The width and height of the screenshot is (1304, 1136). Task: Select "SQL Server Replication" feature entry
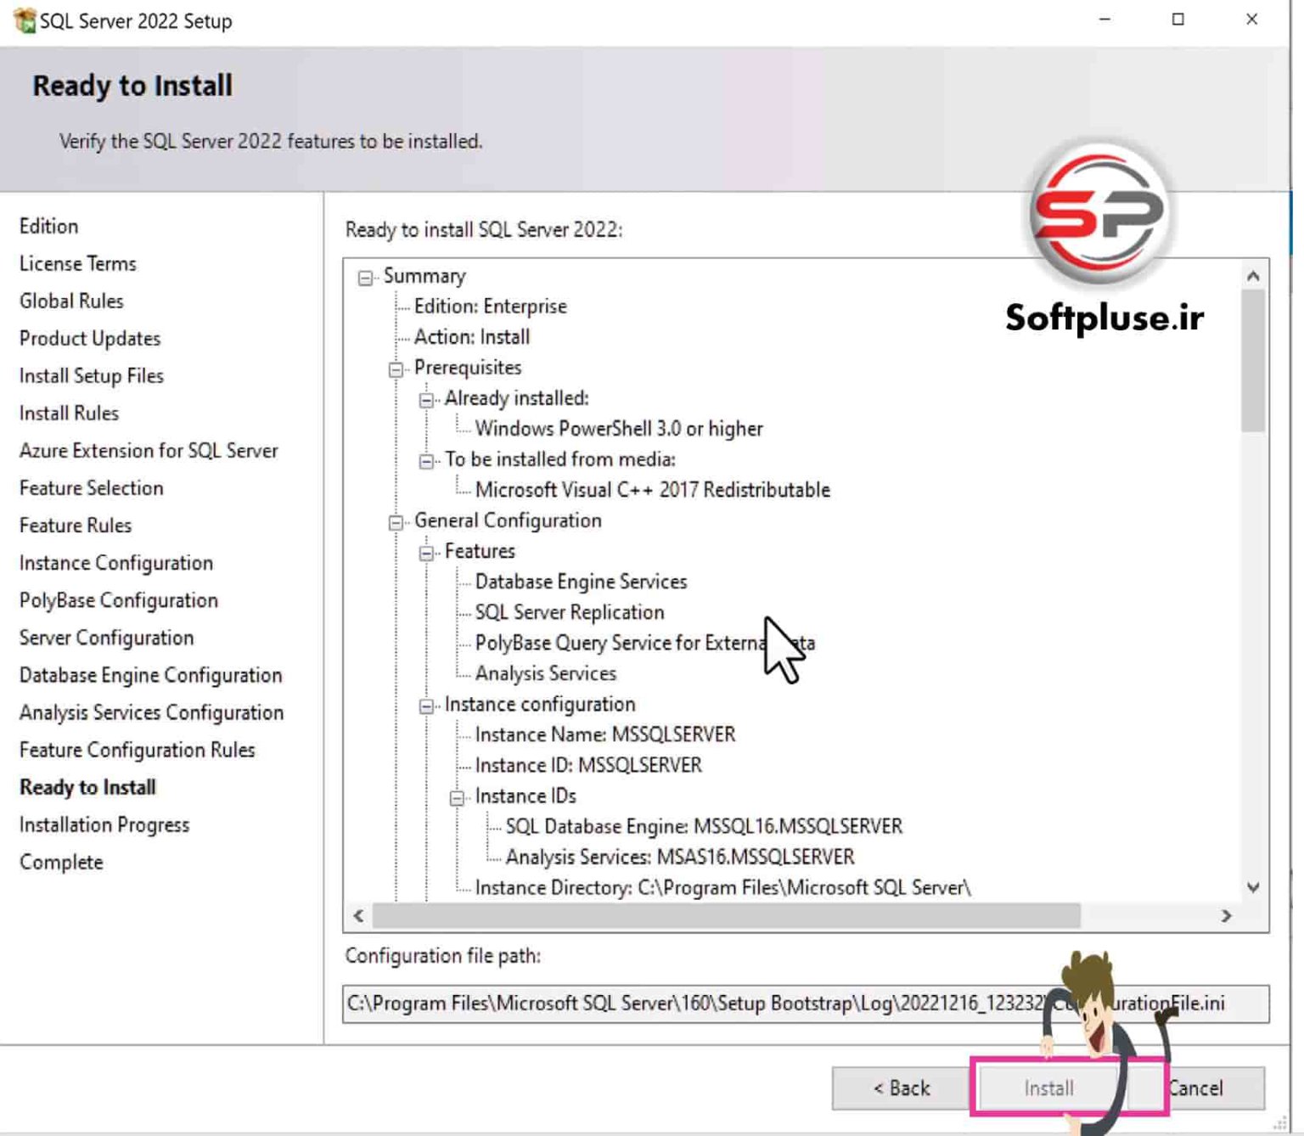click(570, 612)
